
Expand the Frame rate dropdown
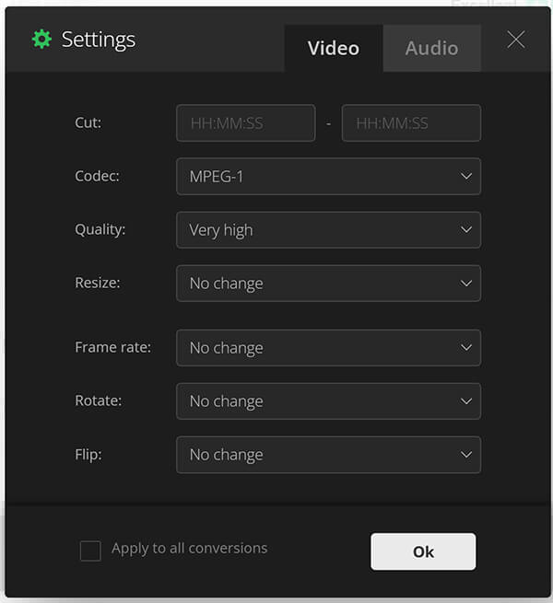point(328,347)
